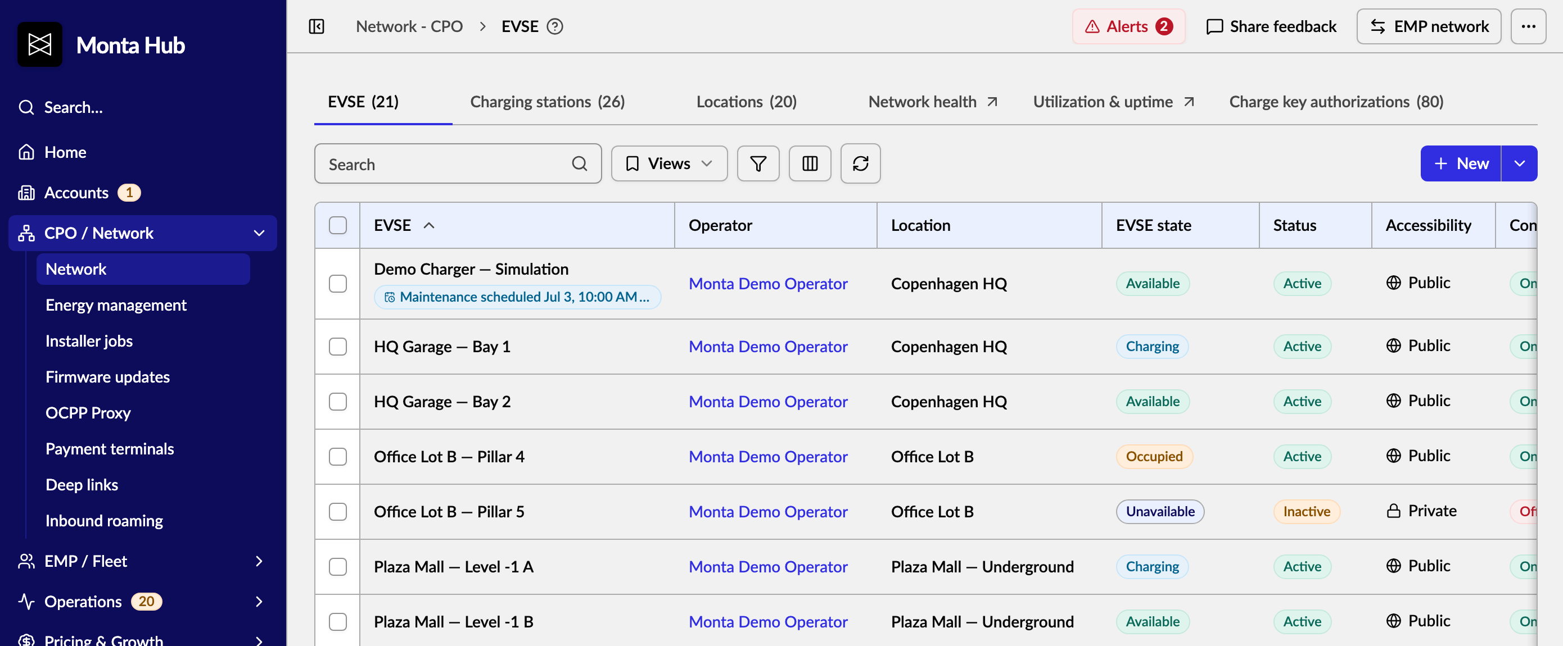The width and height of the screenshot is (1563, 646).
Task: Open the Alerts warning button
Action: click(1128, 26)
